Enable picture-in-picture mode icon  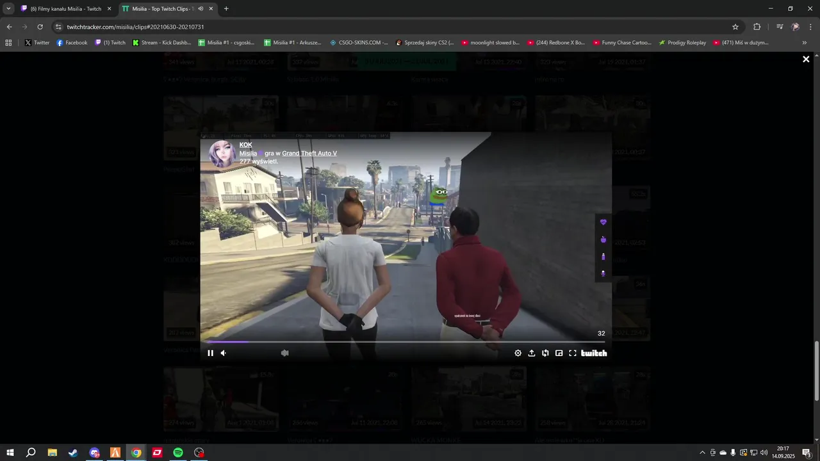559,353
